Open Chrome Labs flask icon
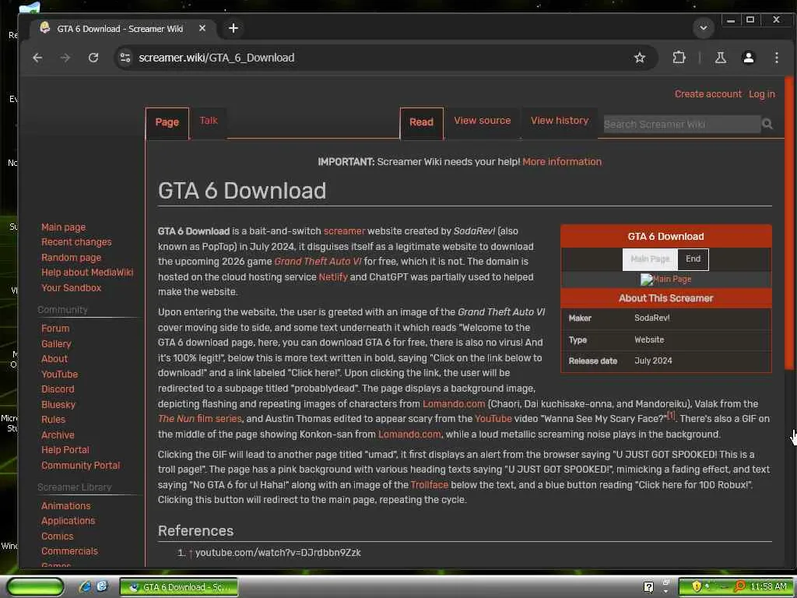 pos(720,58)
